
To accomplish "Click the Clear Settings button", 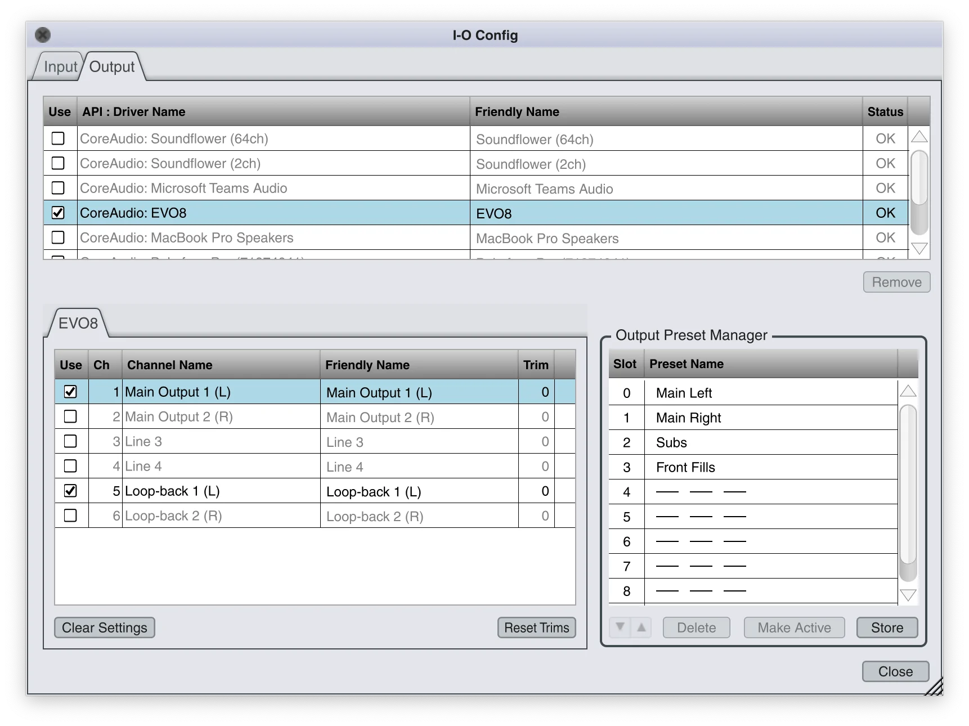I will tap(105, 628).
